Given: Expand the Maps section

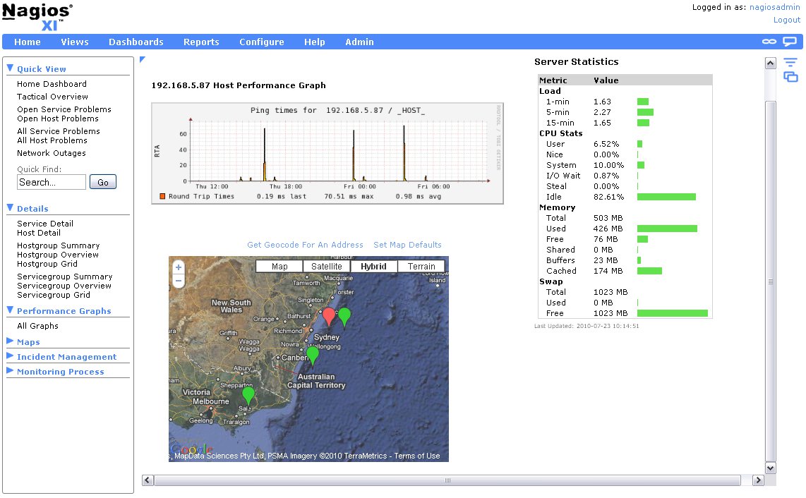Looking at the screenshot, I should pyautogui.click(x=10, y=341).
